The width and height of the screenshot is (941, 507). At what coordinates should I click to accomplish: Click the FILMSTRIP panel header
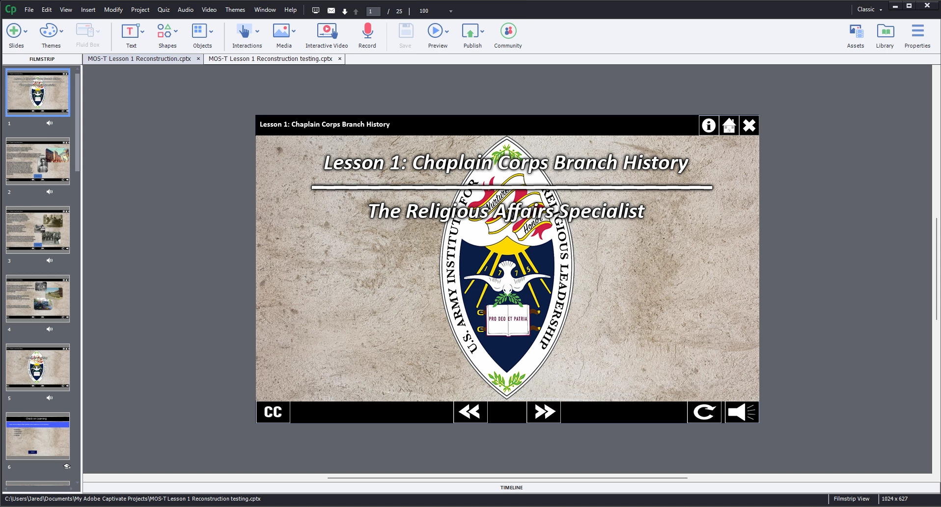[42, 59]
